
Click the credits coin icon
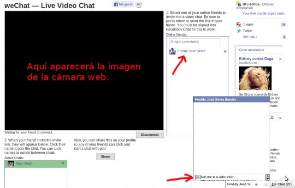[x=238, y=4]
